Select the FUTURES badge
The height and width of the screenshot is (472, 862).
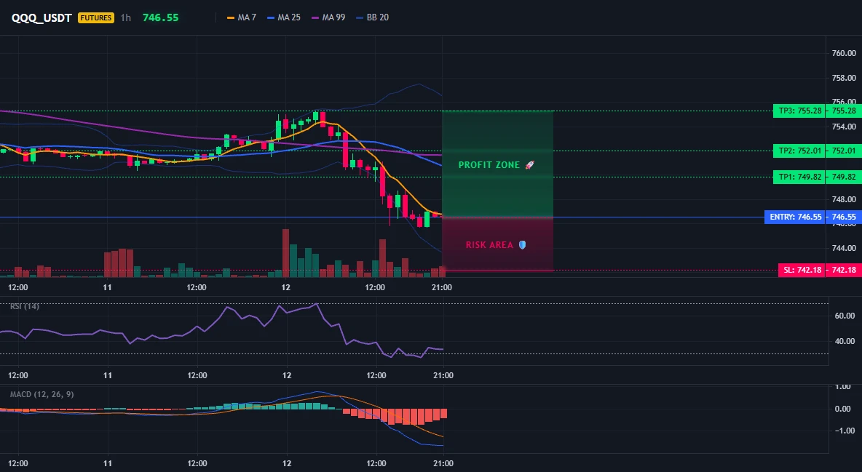coord(95,17)
